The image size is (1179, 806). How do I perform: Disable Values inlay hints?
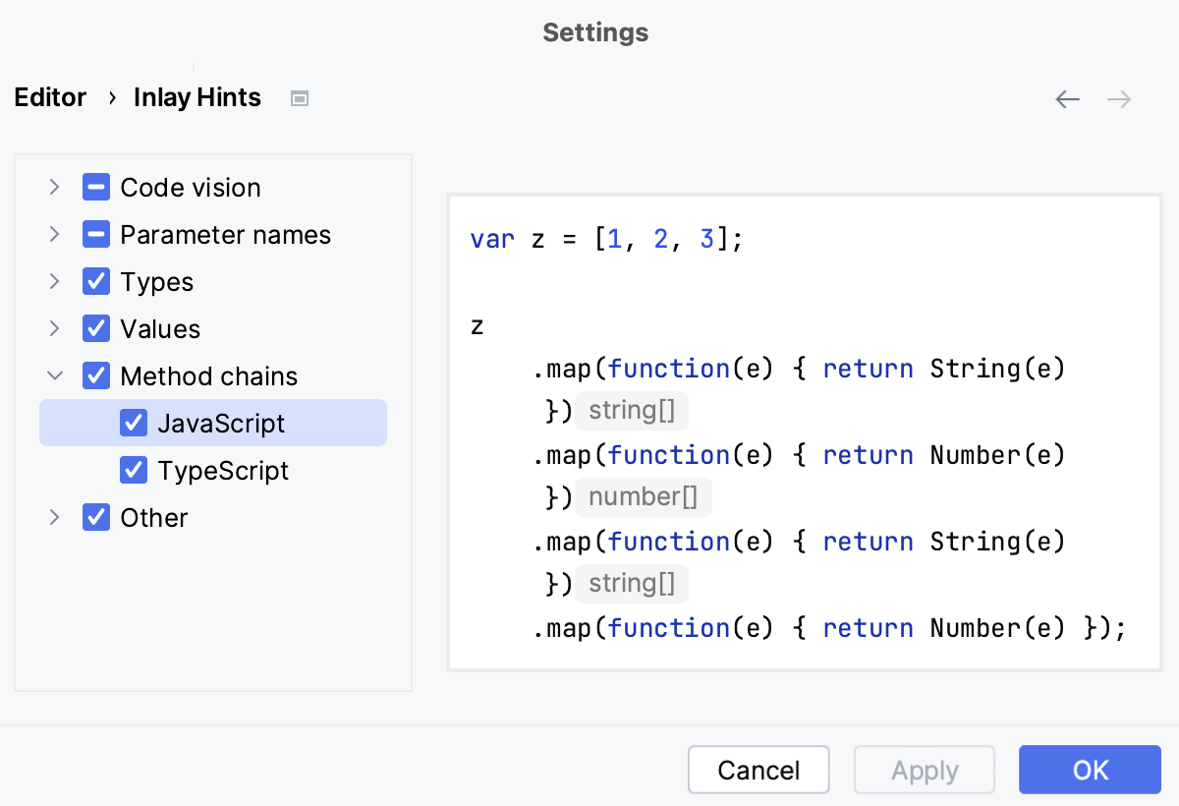(x=95, y=328)
